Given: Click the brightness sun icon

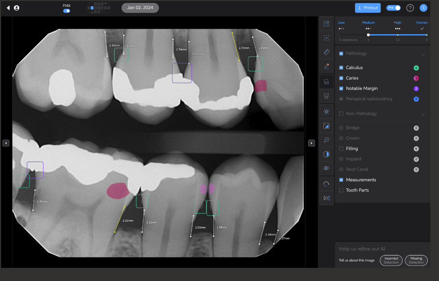Looking at the screenshot, I should 326,111.
